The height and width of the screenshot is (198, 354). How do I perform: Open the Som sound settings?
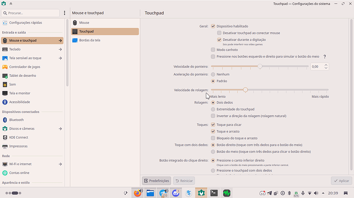(32, 84)
